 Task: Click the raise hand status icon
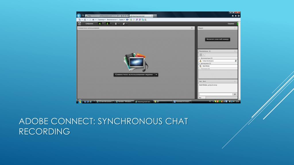123,24
